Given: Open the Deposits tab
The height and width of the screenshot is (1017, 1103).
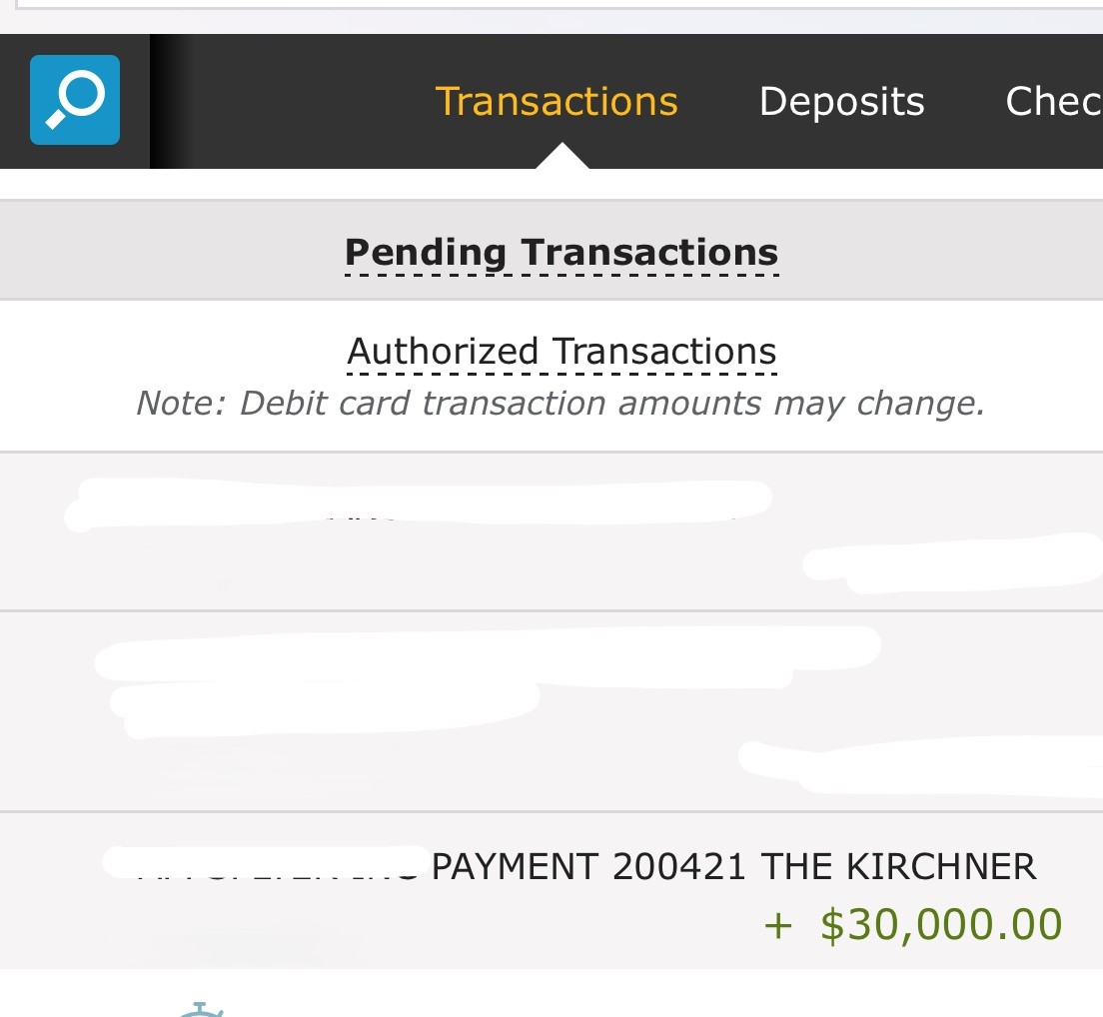Looking at the screenshot, I should (841, 102).
